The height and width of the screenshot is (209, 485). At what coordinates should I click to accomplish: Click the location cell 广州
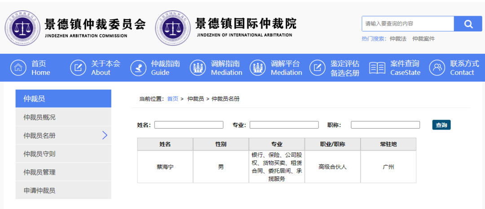(x=388, y=167)
